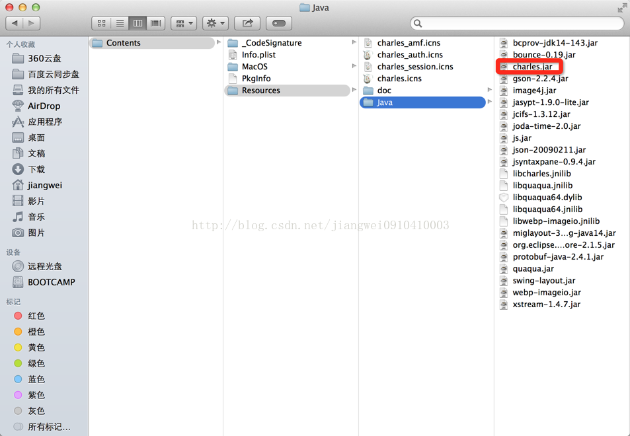Screen dimensions: 630x436
Task: Expand the arrow next to MacOS
Action: [x=354, y=66]
